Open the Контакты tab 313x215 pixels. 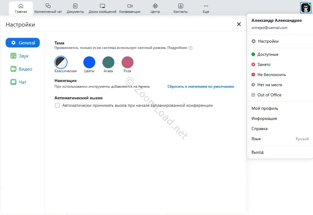click(x=180, y=8)
